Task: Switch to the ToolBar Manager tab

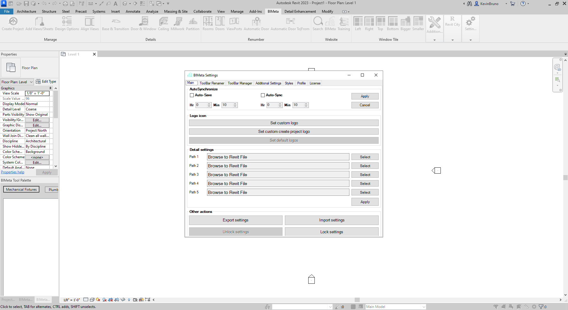Action: click(x=240, y=83)
